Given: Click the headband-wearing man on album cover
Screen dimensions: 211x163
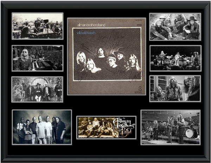Looking at the screenshot, I should click(x=112, y=61).
